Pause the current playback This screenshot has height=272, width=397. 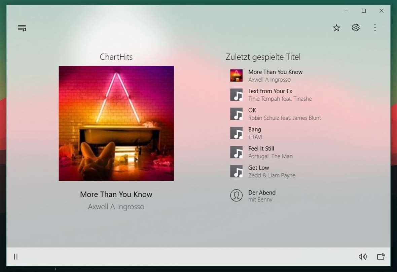pyautogui.click(x=16, y=257)
